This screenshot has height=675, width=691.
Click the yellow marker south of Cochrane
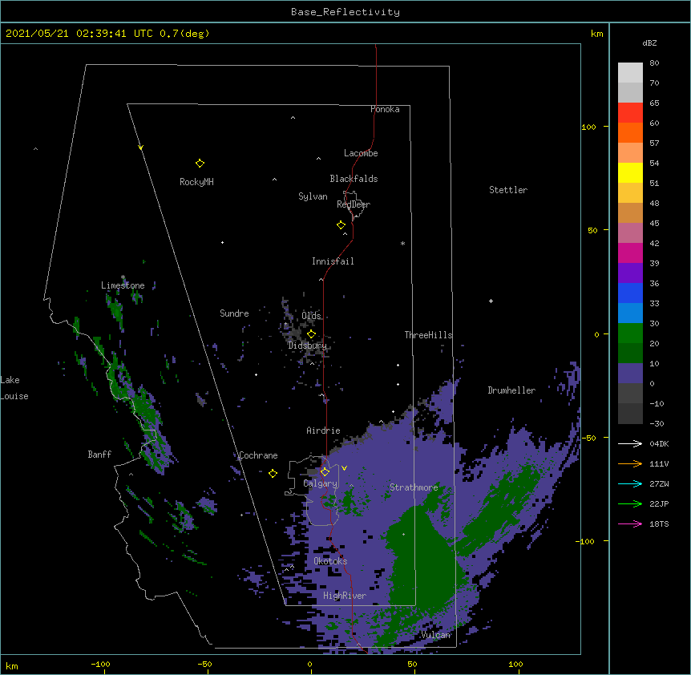coord(273,474)
